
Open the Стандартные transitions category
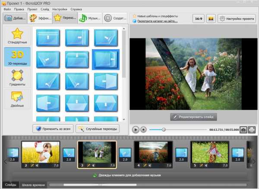tap(17, 36)
